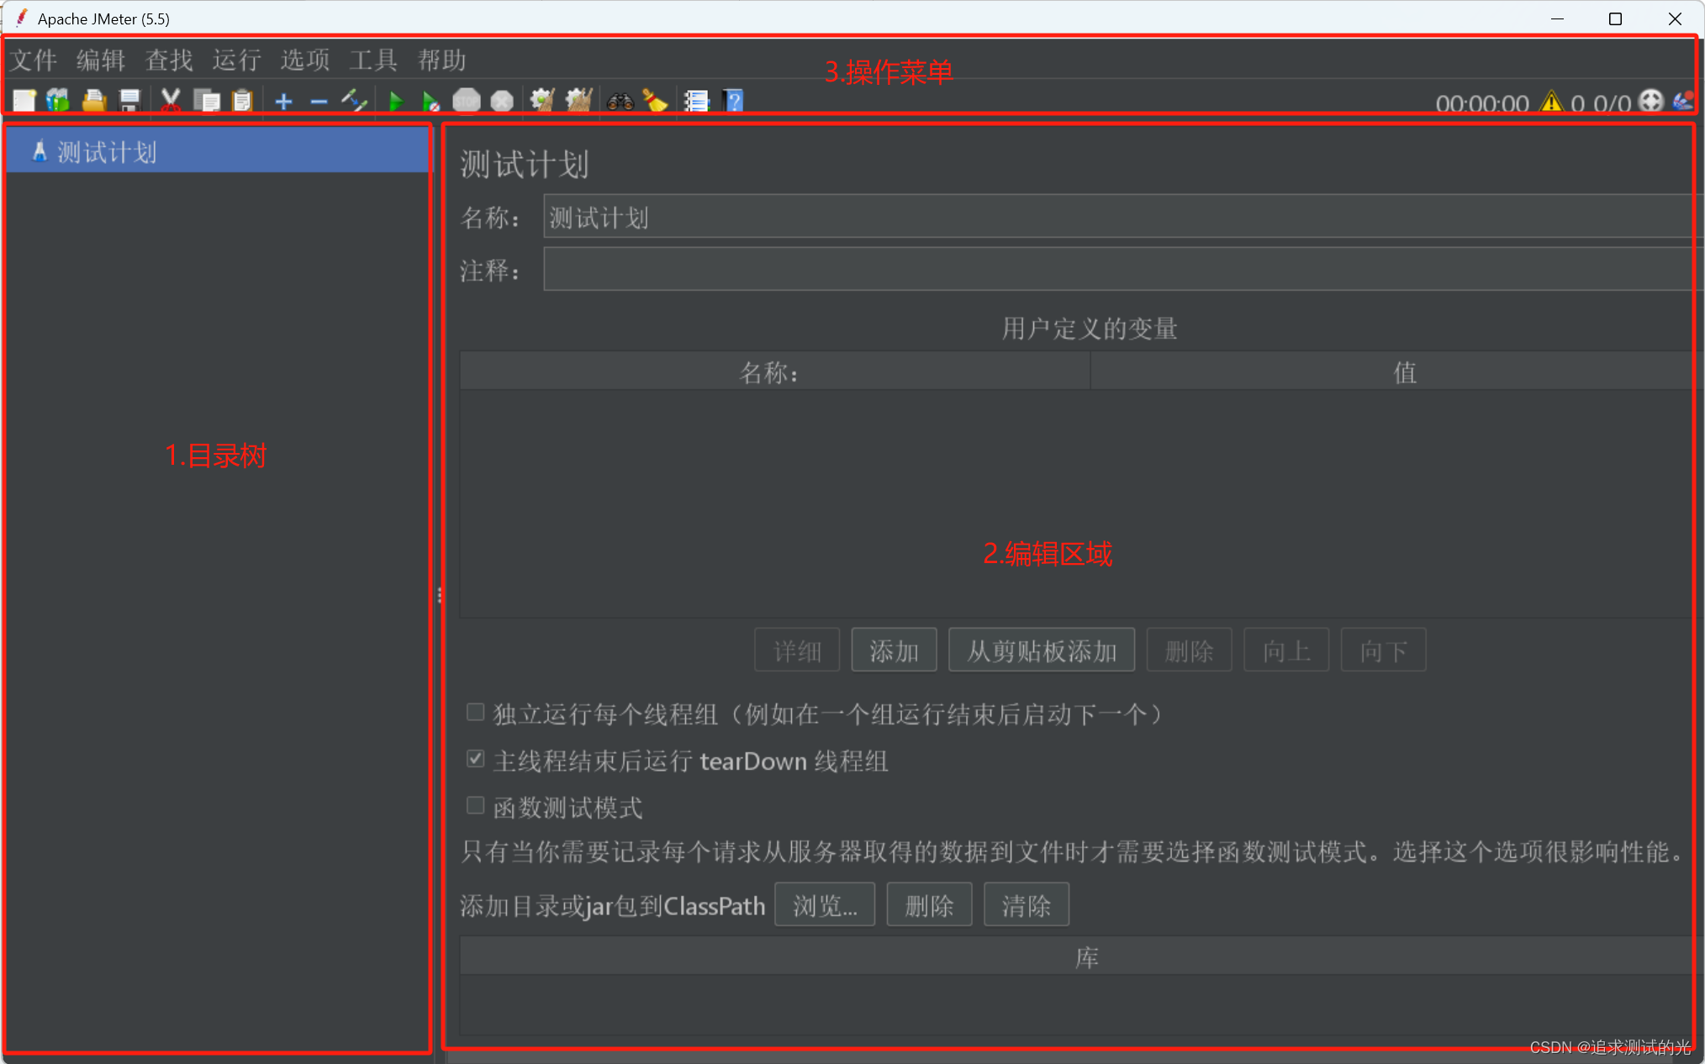Viewport: 1705px width, 1064px height.
Task: Click the Start no pauses icon
Action: tap(430, 102)
